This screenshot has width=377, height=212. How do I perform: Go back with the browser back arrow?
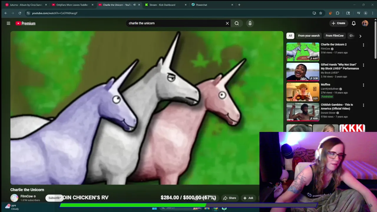point(6,13)
